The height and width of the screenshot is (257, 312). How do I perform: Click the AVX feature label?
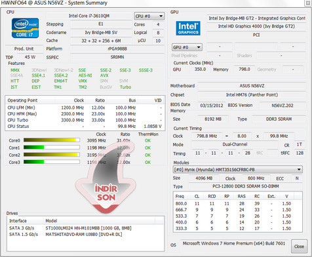[104, 75]
